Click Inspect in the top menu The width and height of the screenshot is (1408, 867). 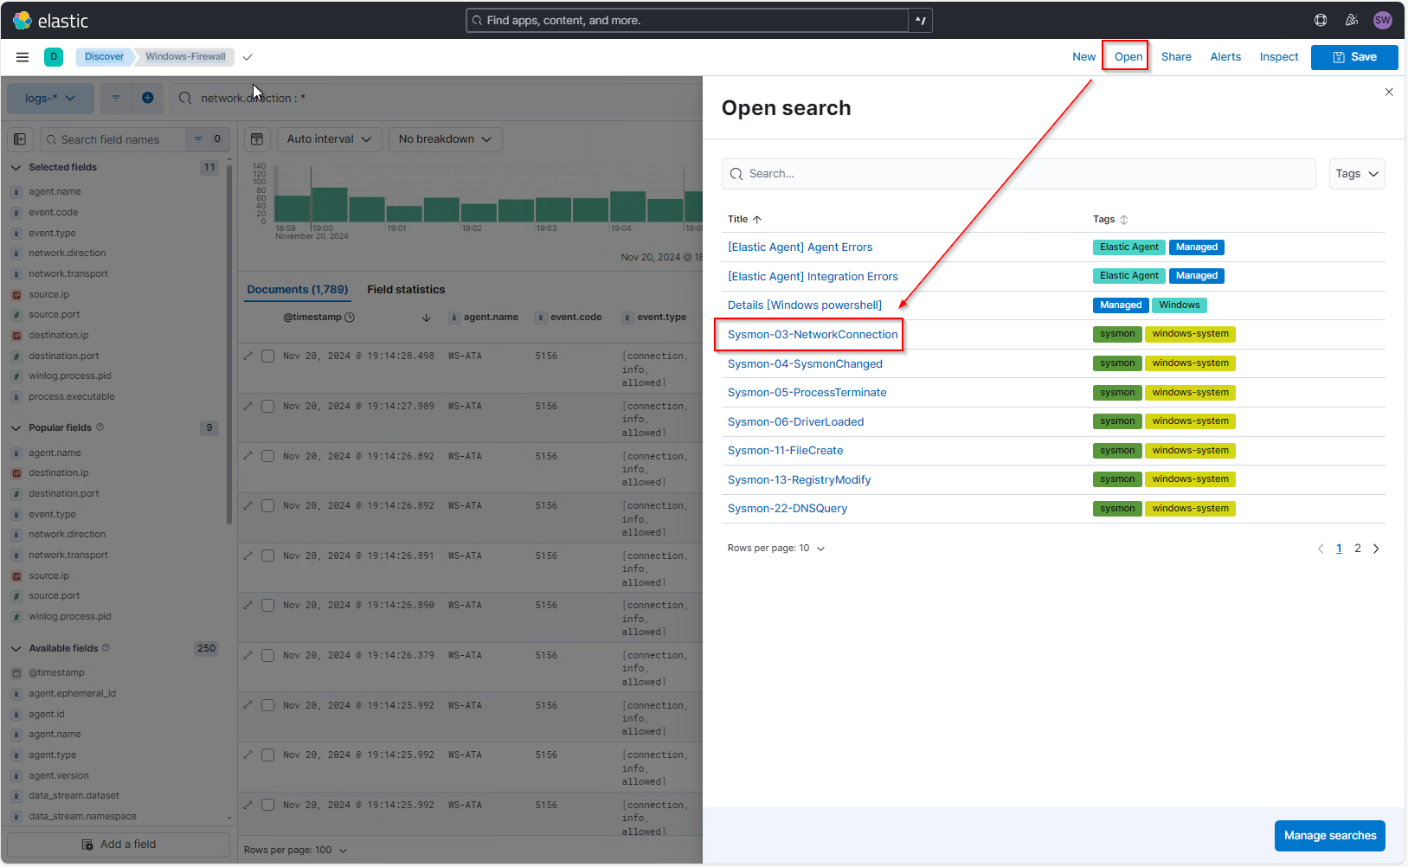pos(1278,57)
